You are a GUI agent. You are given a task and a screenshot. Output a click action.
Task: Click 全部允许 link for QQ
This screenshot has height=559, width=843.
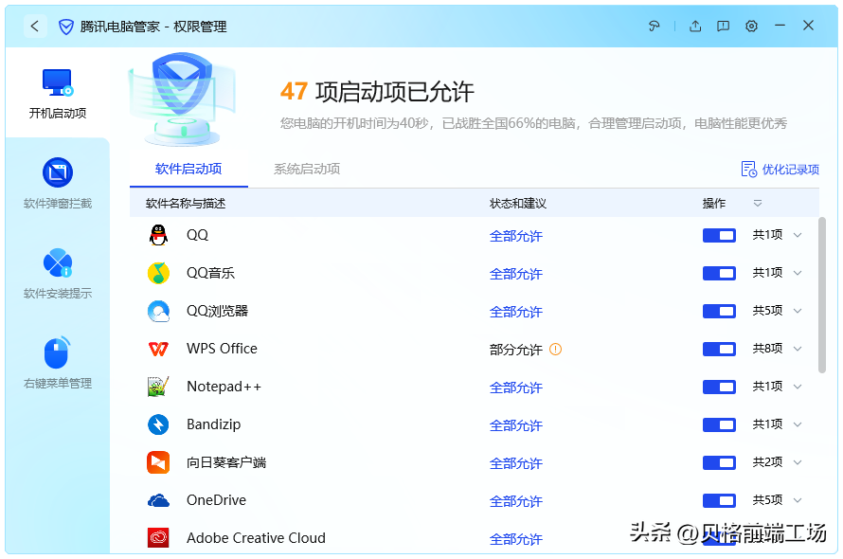pos(515,236)
